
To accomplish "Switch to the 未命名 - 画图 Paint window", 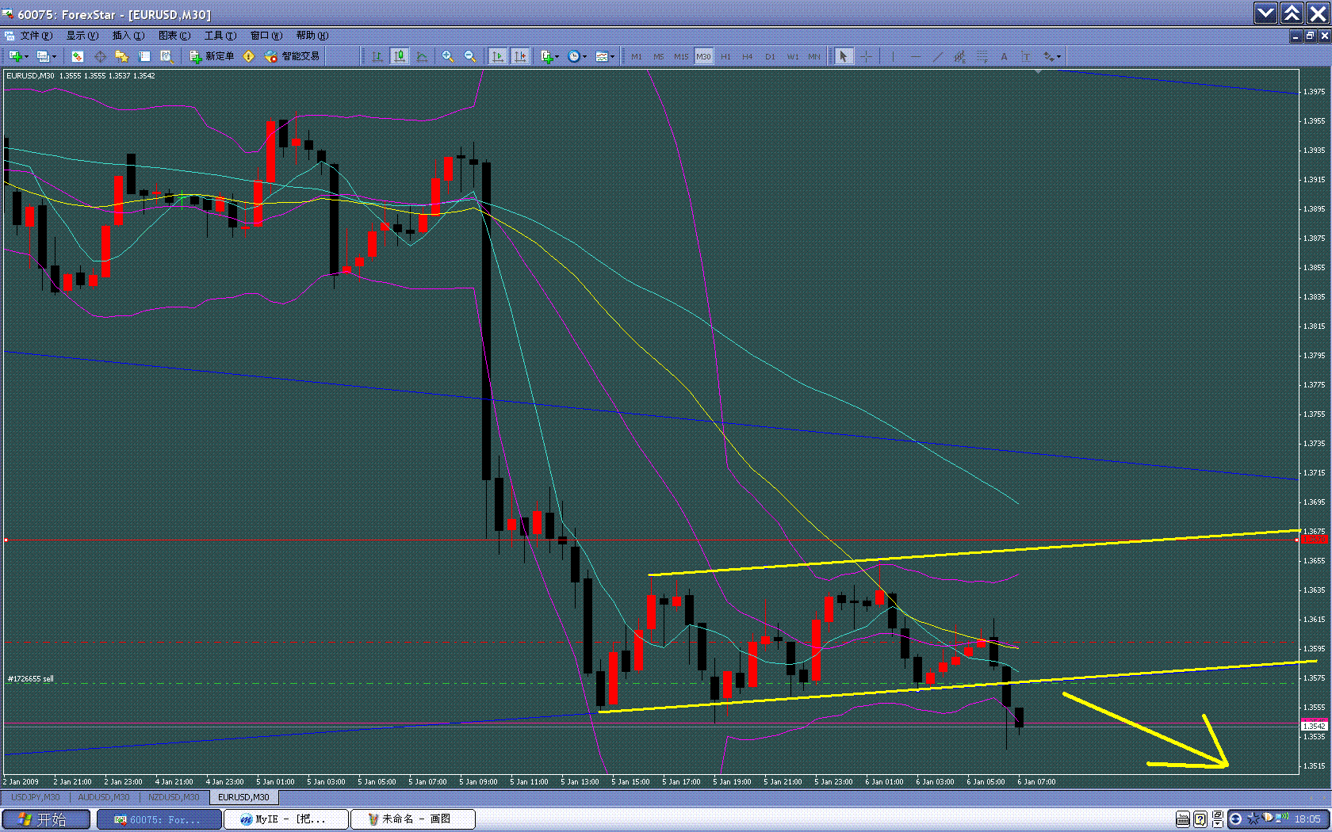I will pyautogui.click(x=413, y=819).
